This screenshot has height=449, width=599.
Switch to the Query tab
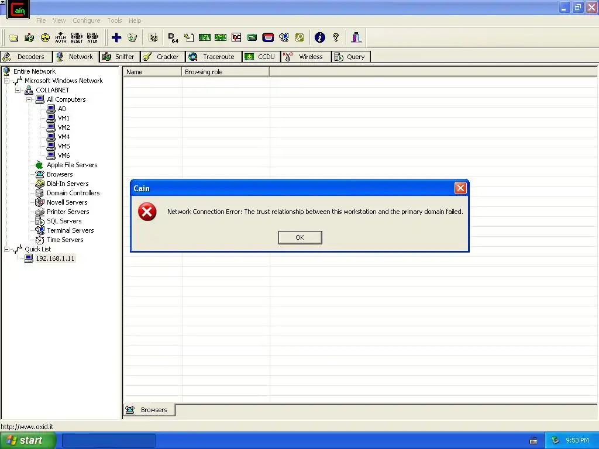point(351,57)
